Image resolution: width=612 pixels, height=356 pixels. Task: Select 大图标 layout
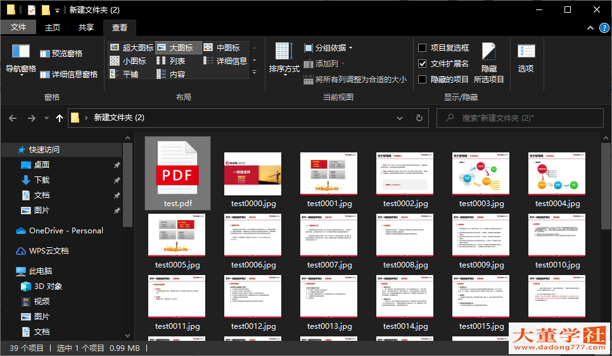pyautogui.click(x=179, y=47)
